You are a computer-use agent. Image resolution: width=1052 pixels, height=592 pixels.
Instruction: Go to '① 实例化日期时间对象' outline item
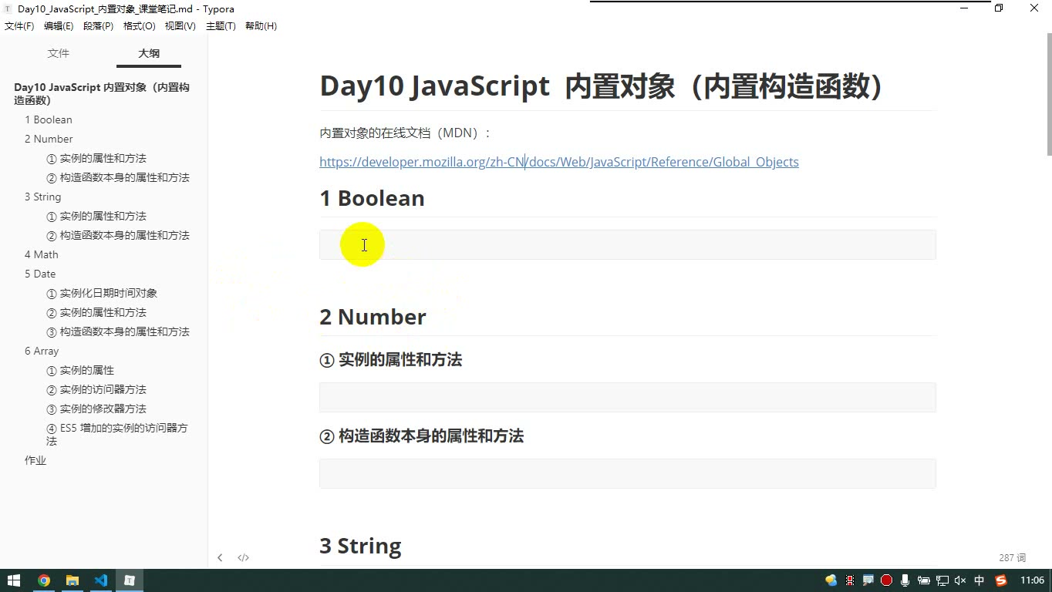coord(102,293)
